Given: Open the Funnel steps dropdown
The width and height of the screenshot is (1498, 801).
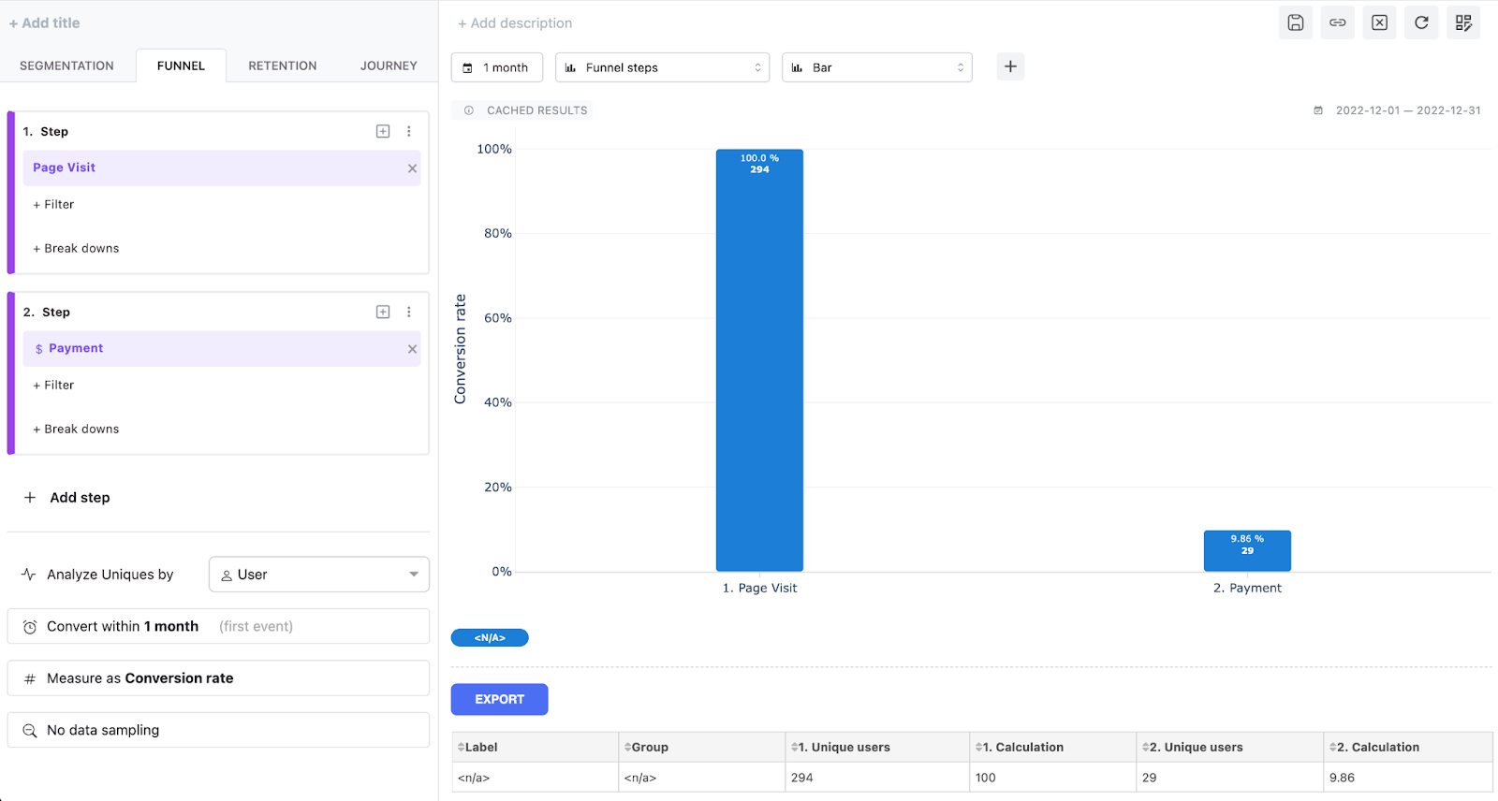Looking at the screenshot, I should (662, 67).
